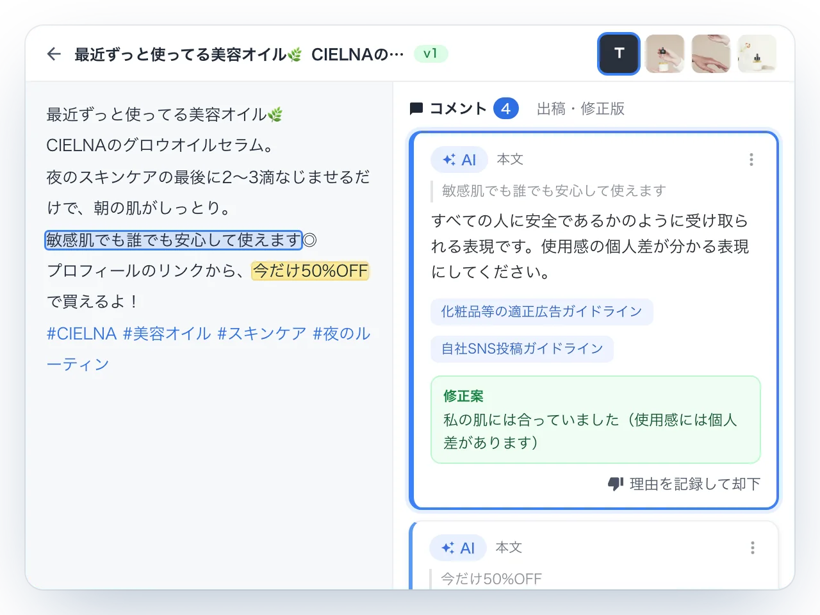Open 化粧品等の適正広告ガイドライン reference
The height and width of the screenshot is (615, 820).
point(542,312)
